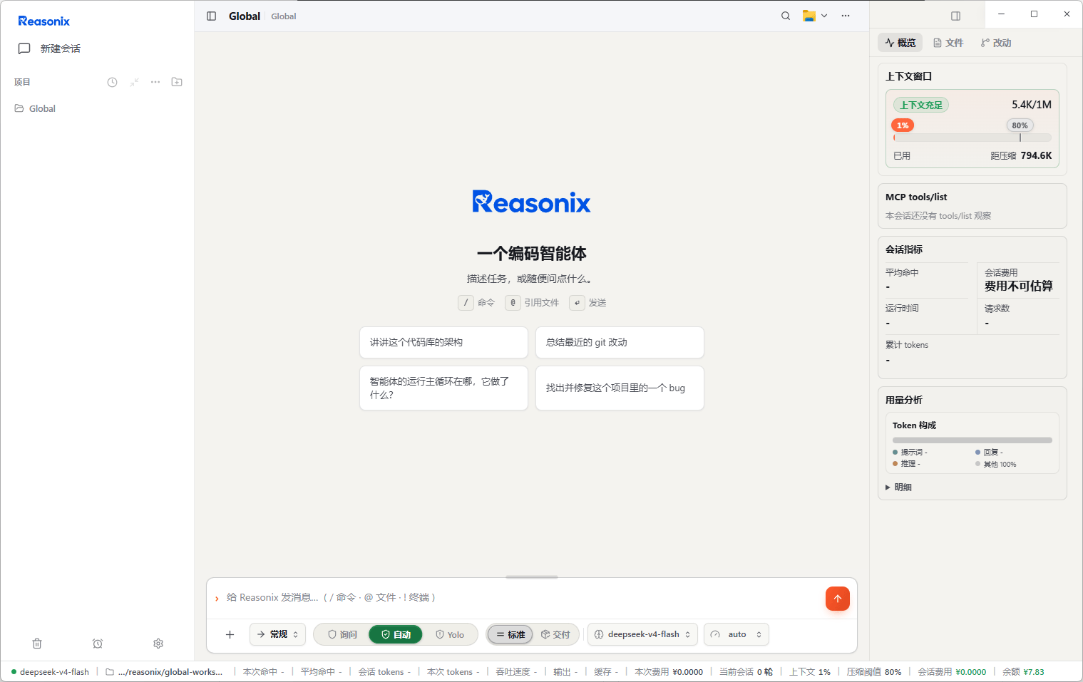Toggle the right side panel icon
Viewport: 1083px width, 682px height.
(956, 16)
